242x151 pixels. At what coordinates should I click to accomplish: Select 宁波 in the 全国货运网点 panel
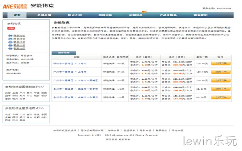[37, 114]
